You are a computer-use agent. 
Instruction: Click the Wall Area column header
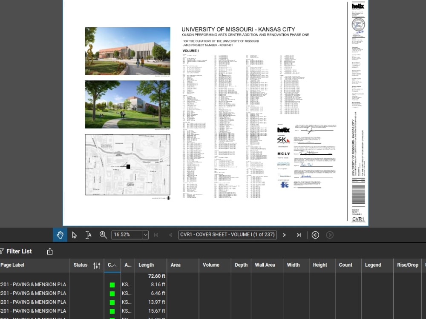click(267, 265)
